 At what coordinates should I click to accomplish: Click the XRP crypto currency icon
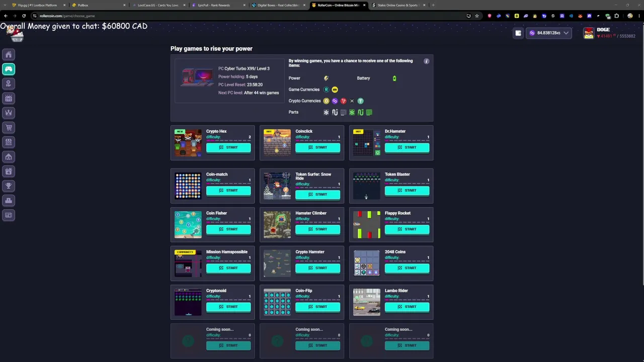(x=352, y=101)
